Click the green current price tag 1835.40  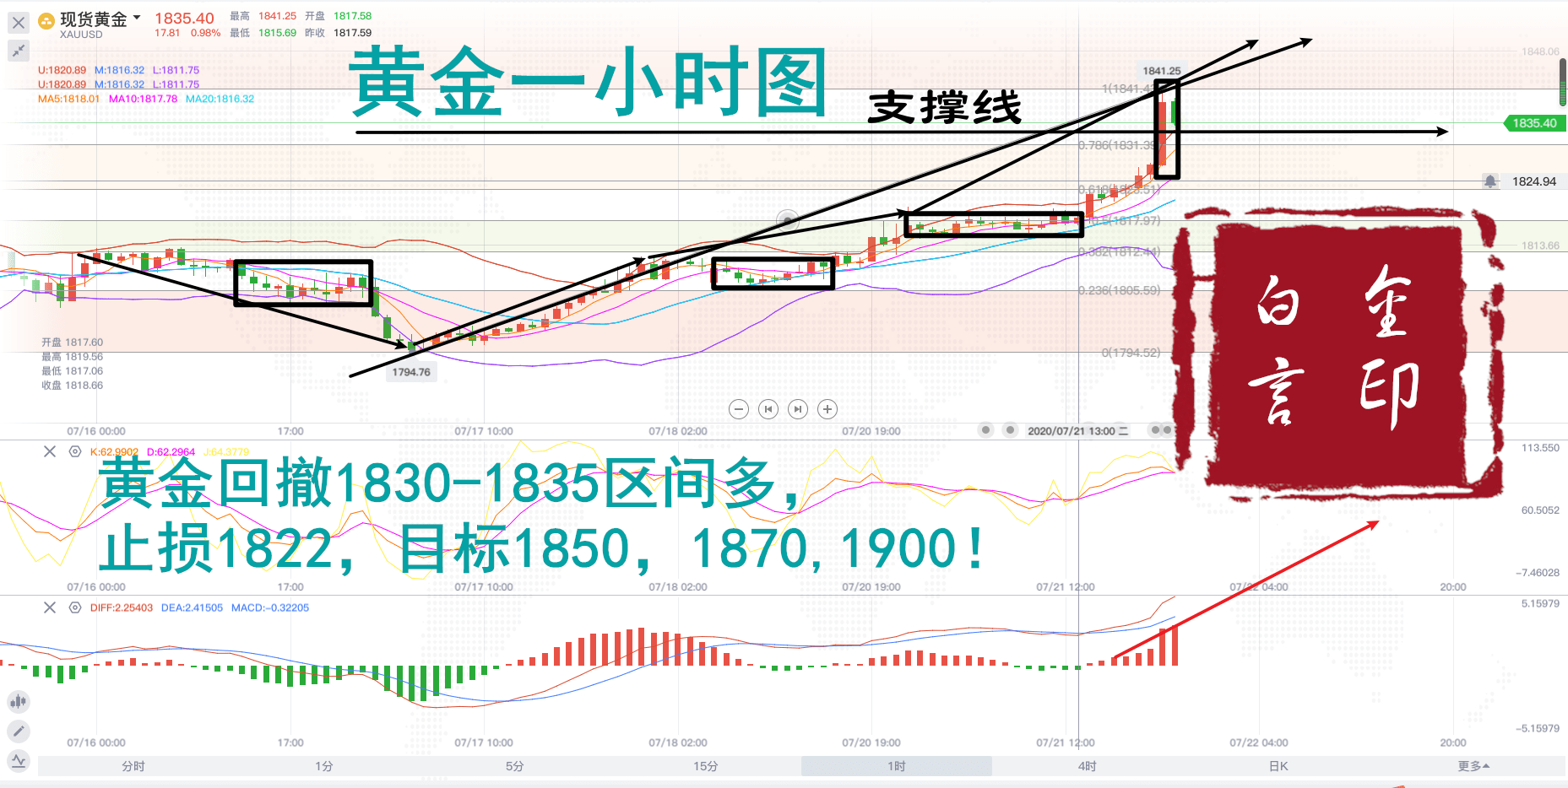[x=1533, y=123]
